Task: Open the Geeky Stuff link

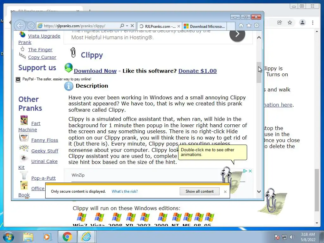Action: pos(45,151)
